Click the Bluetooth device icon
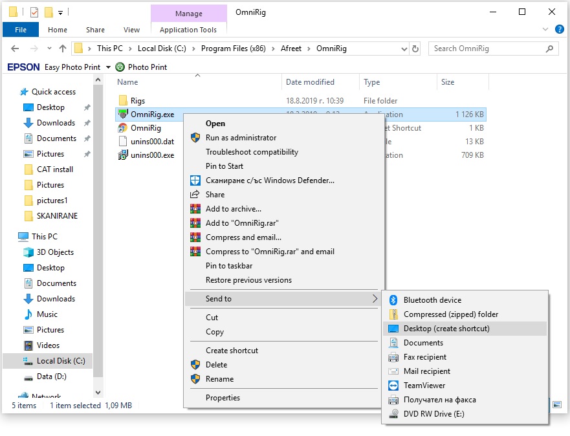 393,300
